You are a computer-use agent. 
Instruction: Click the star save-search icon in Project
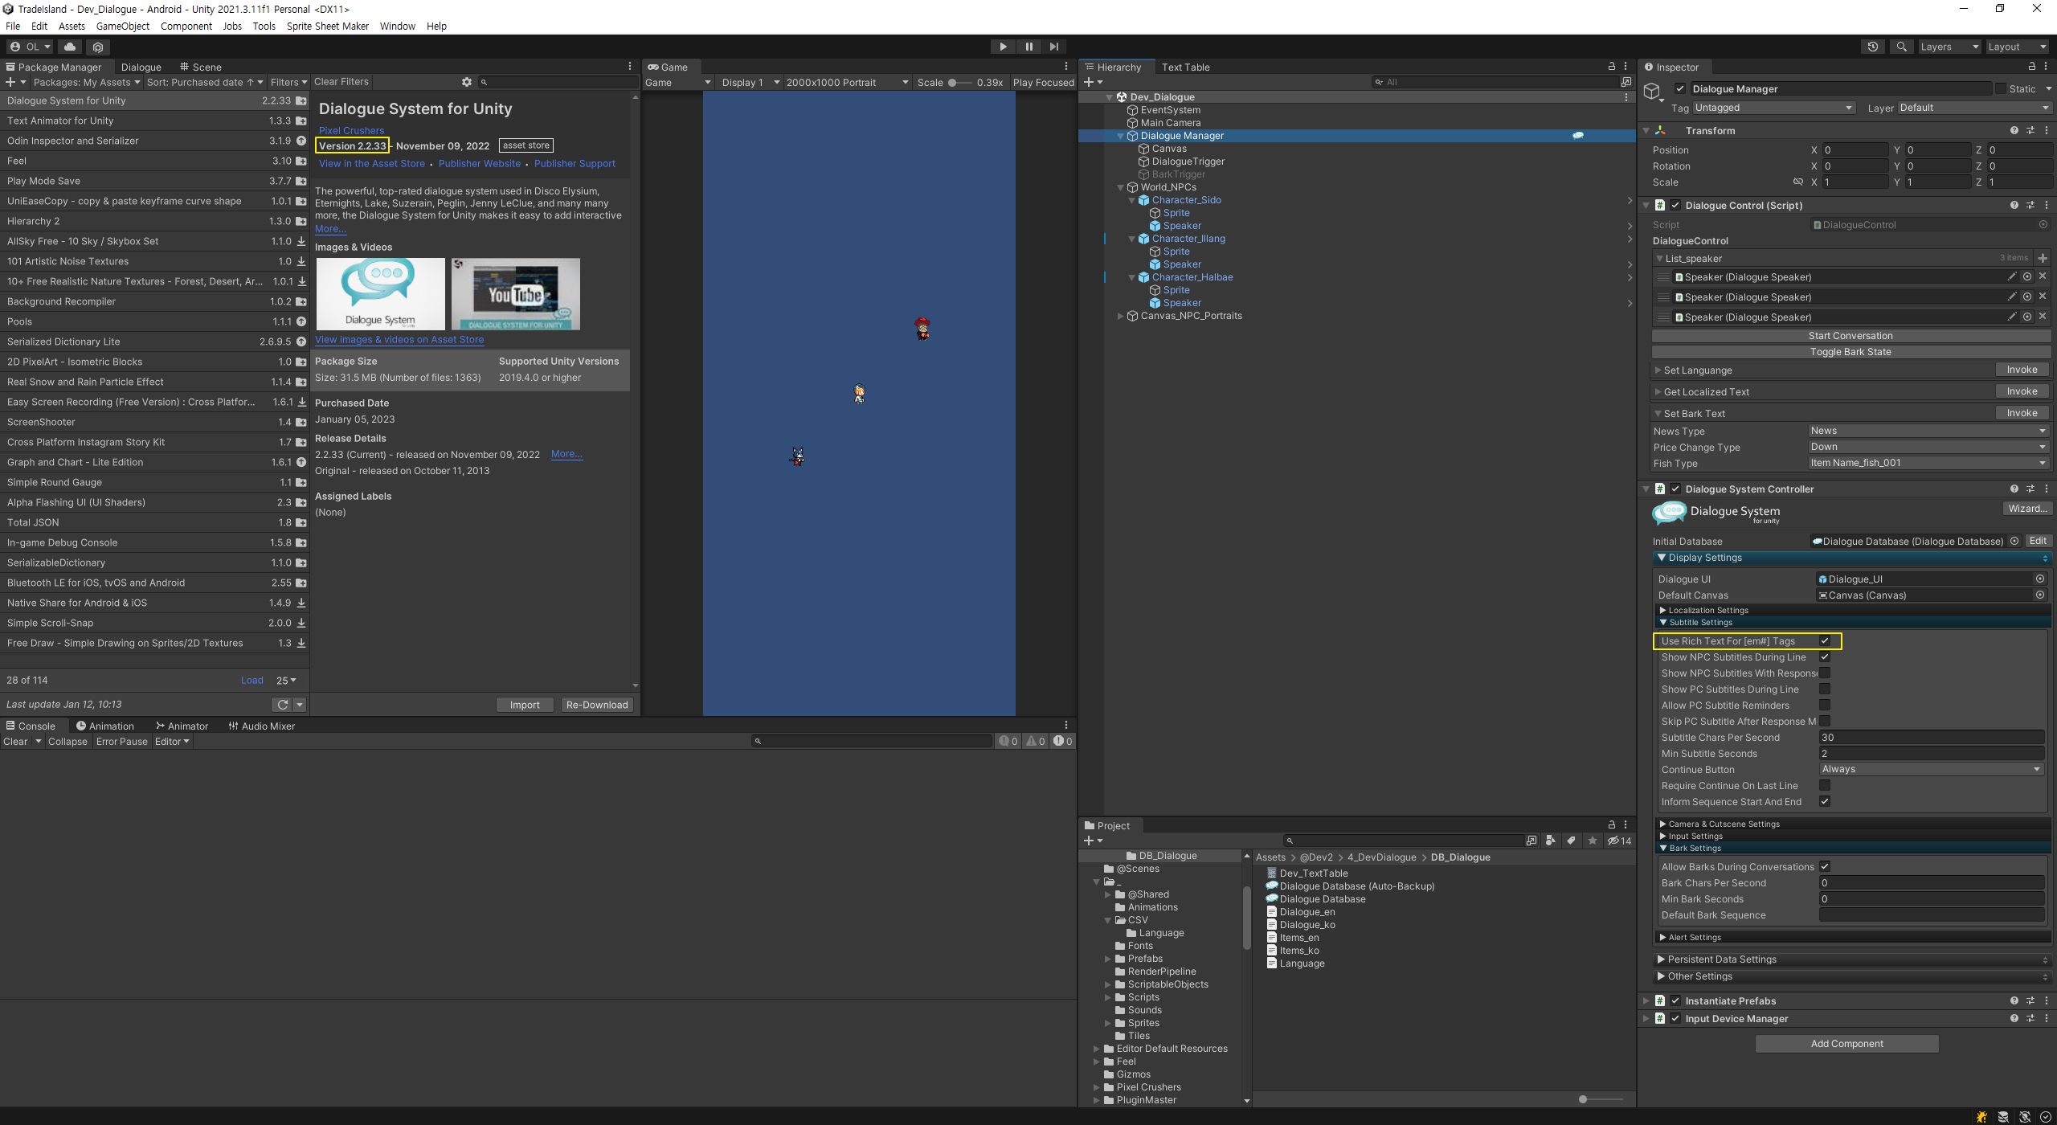pyautogui.click(x=1593, y=841)
